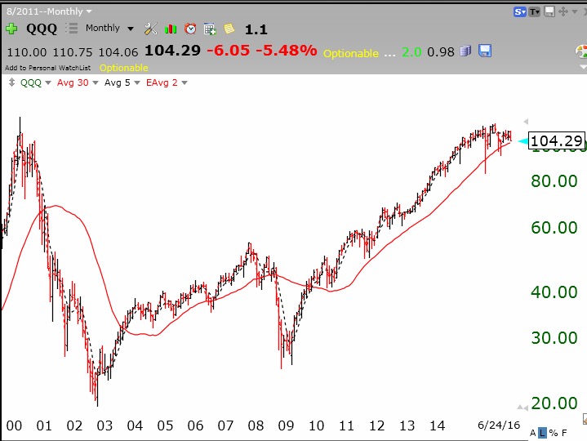The height and width of the screenshot is (441, 587).
Task: Expand the Avg 5 indicator dropdown
Action: point(136,82)
